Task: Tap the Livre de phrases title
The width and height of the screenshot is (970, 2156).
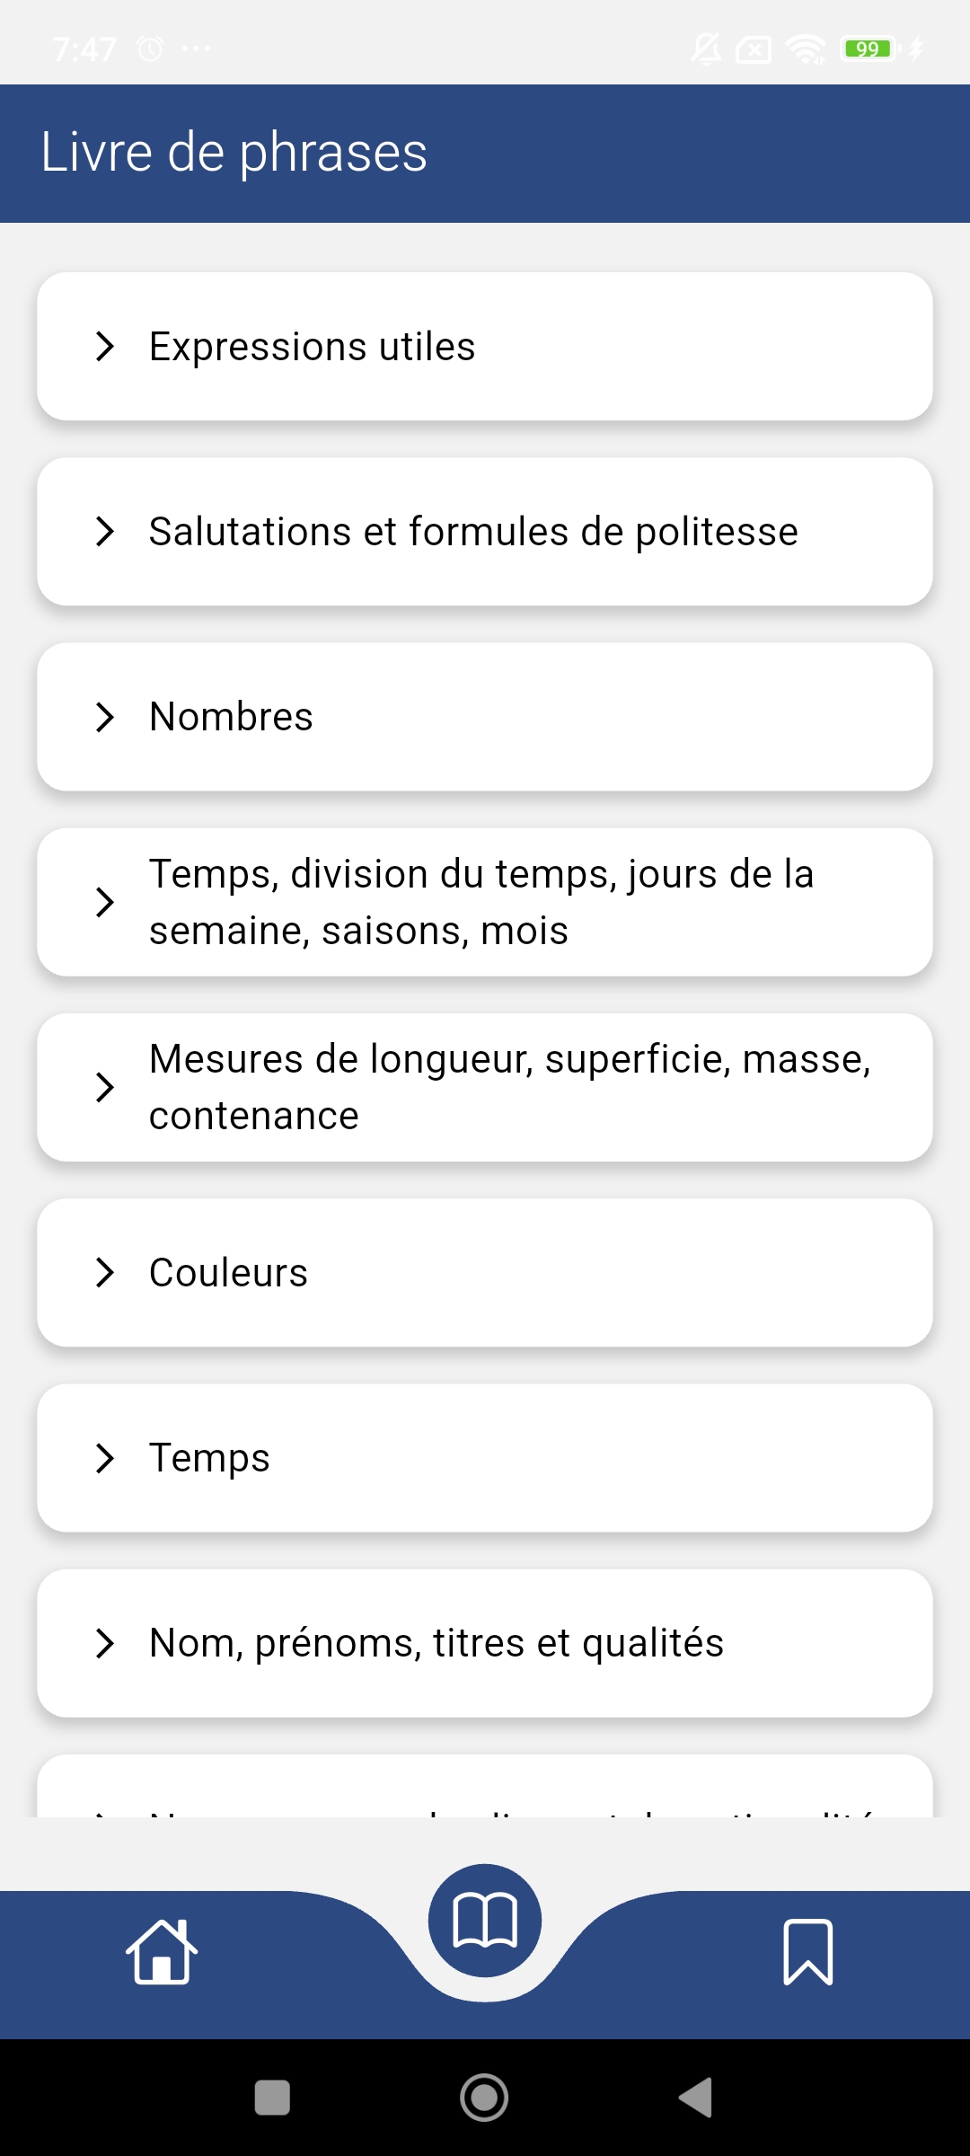Action: coord(234,153)
